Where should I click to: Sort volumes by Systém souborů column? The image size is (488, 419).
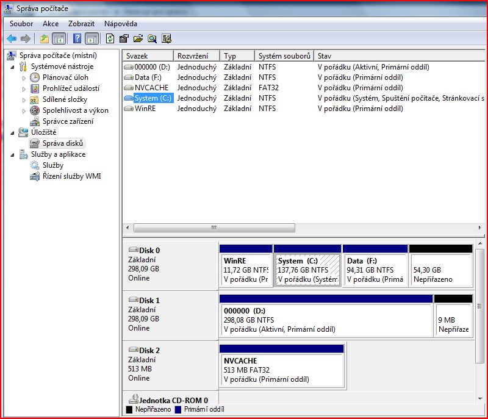point(284,56)
